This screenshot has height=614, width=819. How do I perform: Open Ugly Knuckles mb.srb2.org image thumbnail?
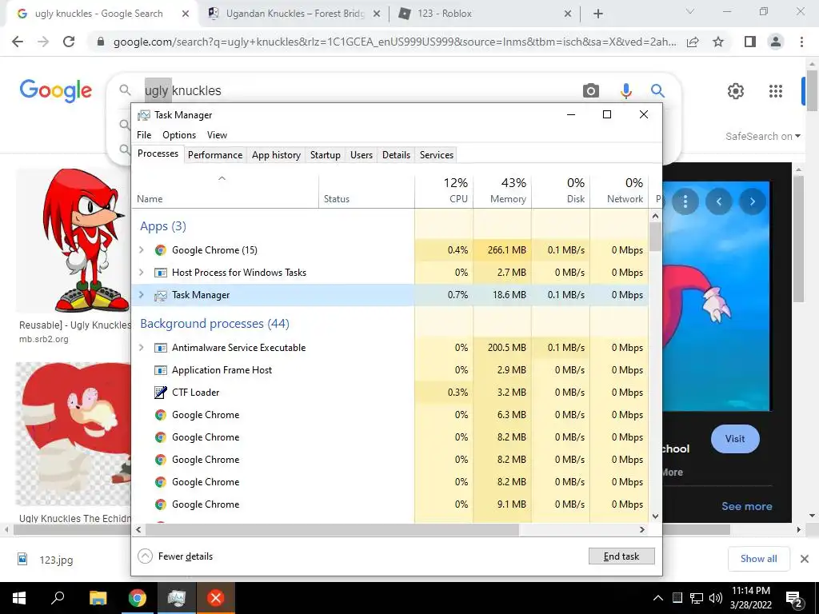[x=73, y=240]
